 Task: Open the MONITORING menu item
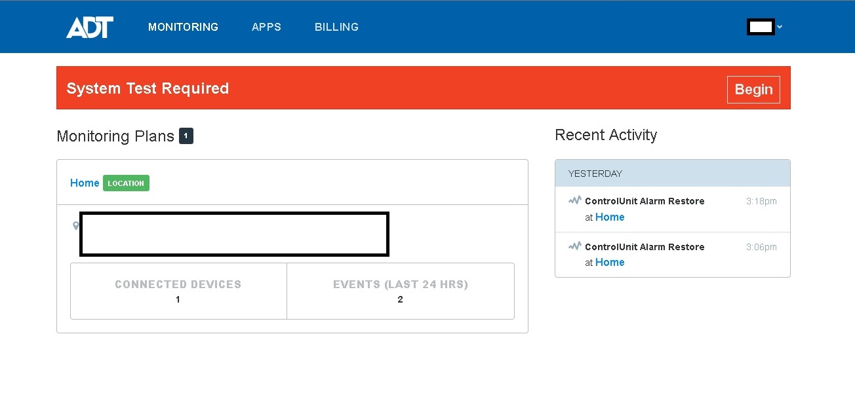(x=183, y=27)
